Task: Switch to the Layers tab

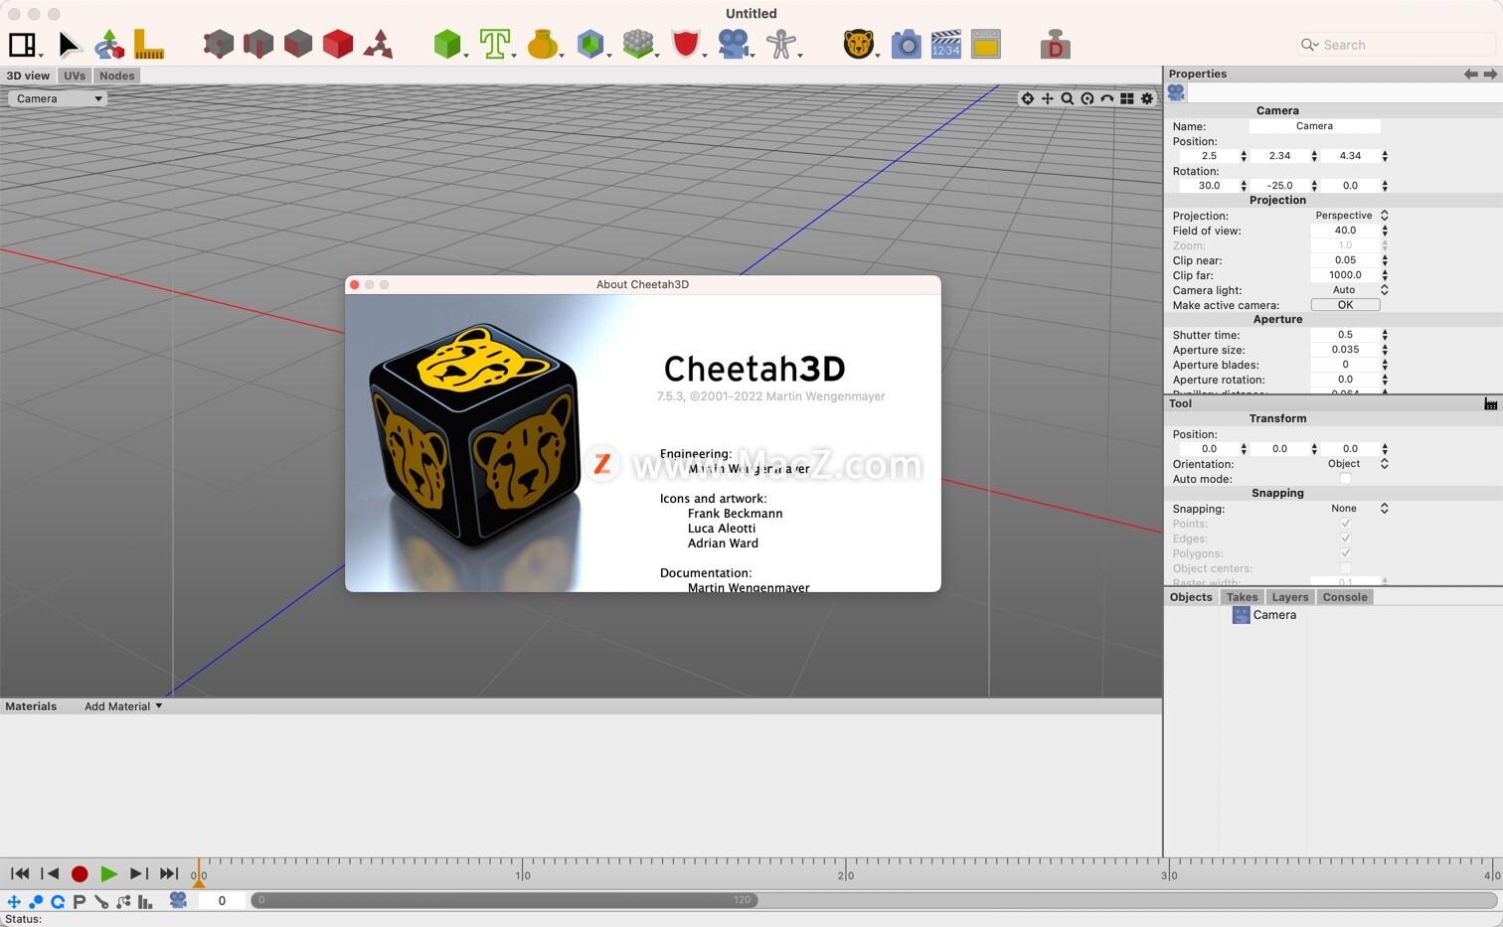Action: pos(1289,597)
